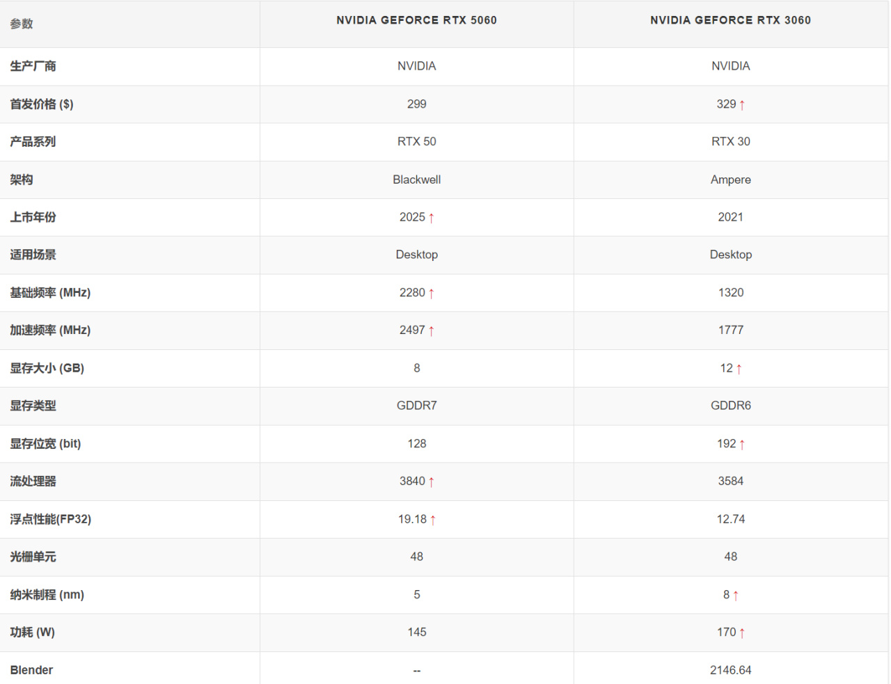
Task: Click the 首发价格 ($) row label
Action: [x=42, y=104]
